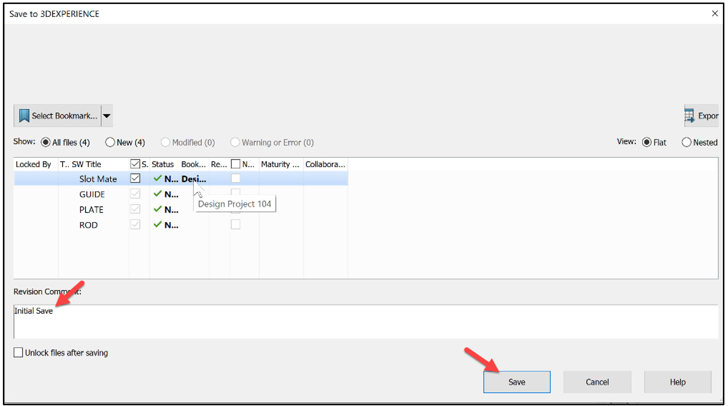Click the green status checkmark beside ROD
The image size is (728, 406).
[158, 224]
